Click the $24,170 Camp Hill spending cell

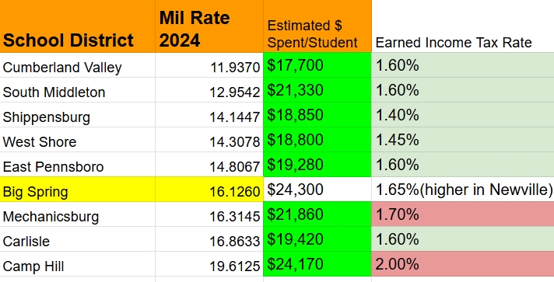pyautogui.click(x=317, y=264)
